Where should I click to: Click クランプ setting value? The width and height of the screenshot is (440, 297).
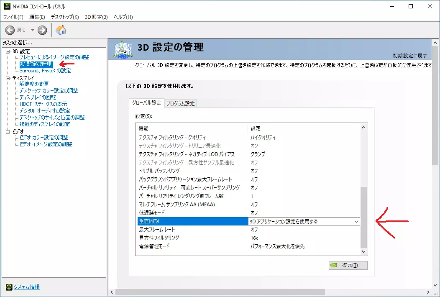tap(258, 154)
